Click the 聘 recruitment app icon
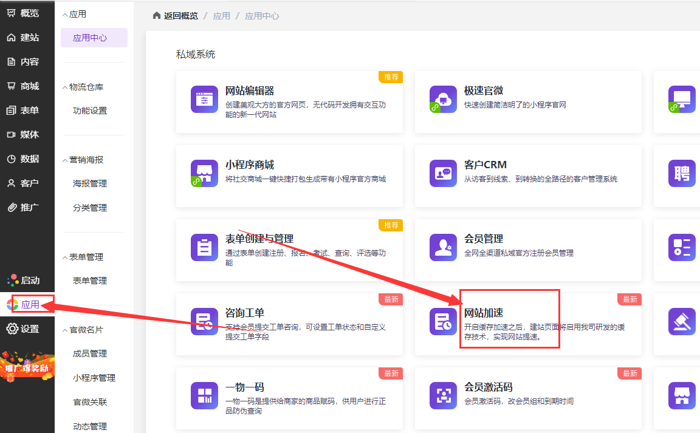The image size is (700, 433). (682, 173)
